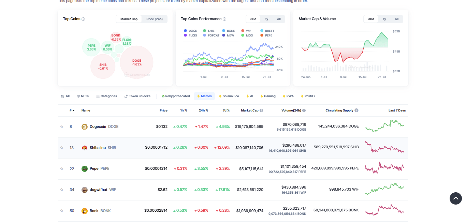Screen dimensions: 466x224
Task: Toggle DOGE series in performance legend
Action: [190, 31]
